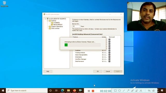
Task: Choose the straight line drawing tool
Action: (124, 91)
